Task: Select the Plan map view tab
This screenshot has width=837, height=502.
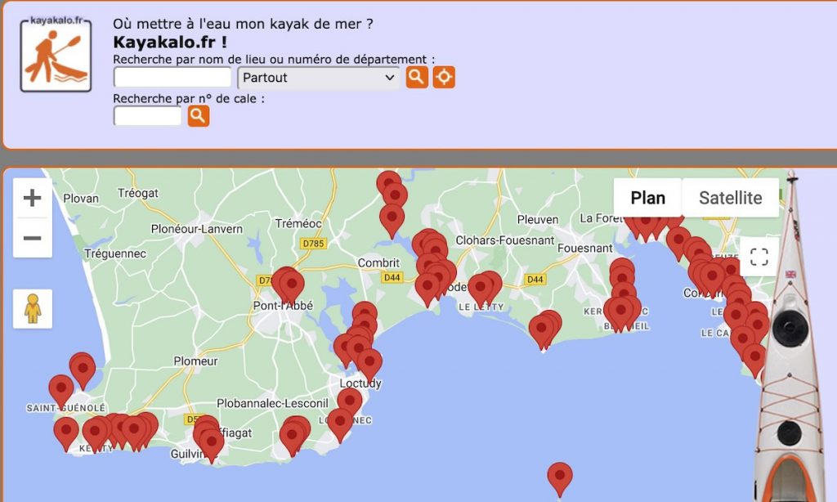Action: point(647,197)
